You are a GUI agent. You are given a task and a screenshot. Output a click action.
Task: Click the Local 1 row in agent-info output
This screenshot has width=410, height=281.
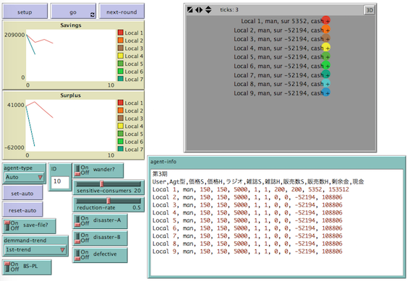click(x=250, y=189)
